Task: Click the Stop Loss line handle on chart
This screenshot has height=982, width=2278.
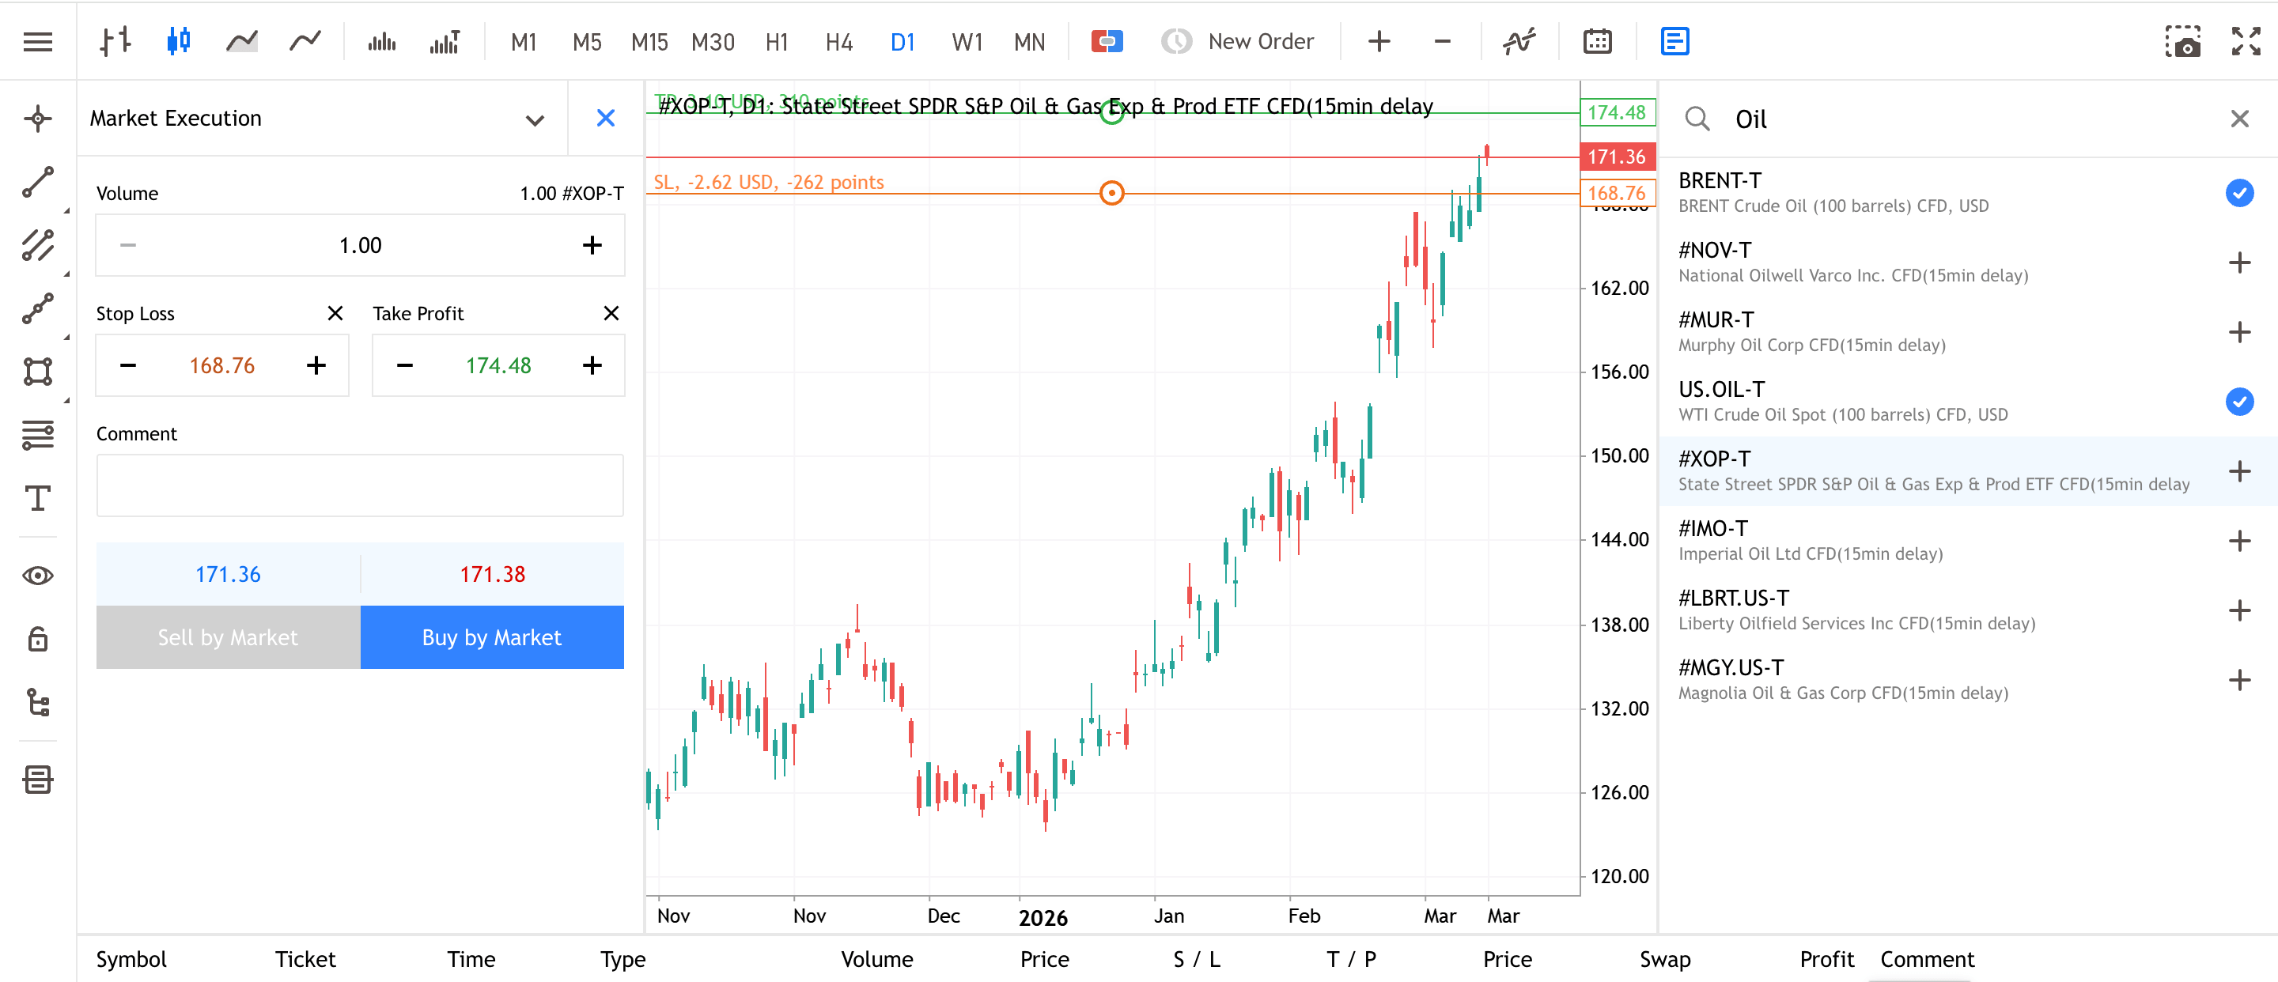Action: pos(1111,193)
